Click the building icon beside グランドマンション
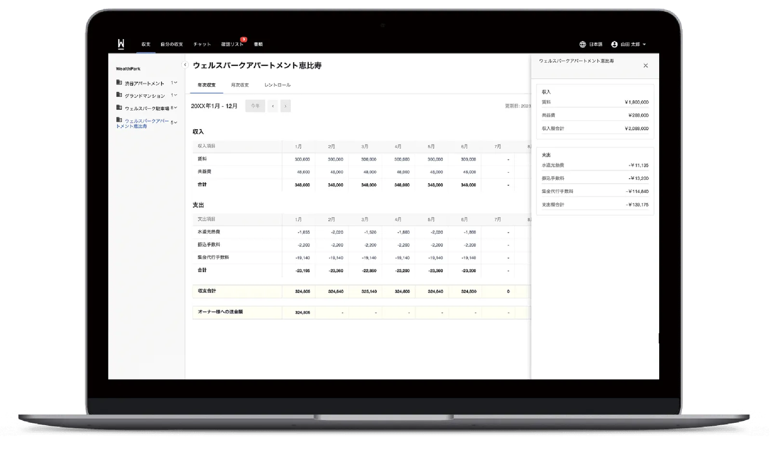The image size is (771, 458). point(119,95)
